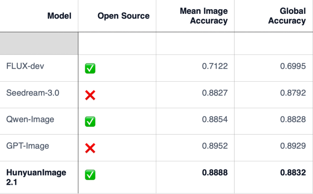Select the HunyuanImage 2.1 model name
313x194 pixels.
click(36, 177)
